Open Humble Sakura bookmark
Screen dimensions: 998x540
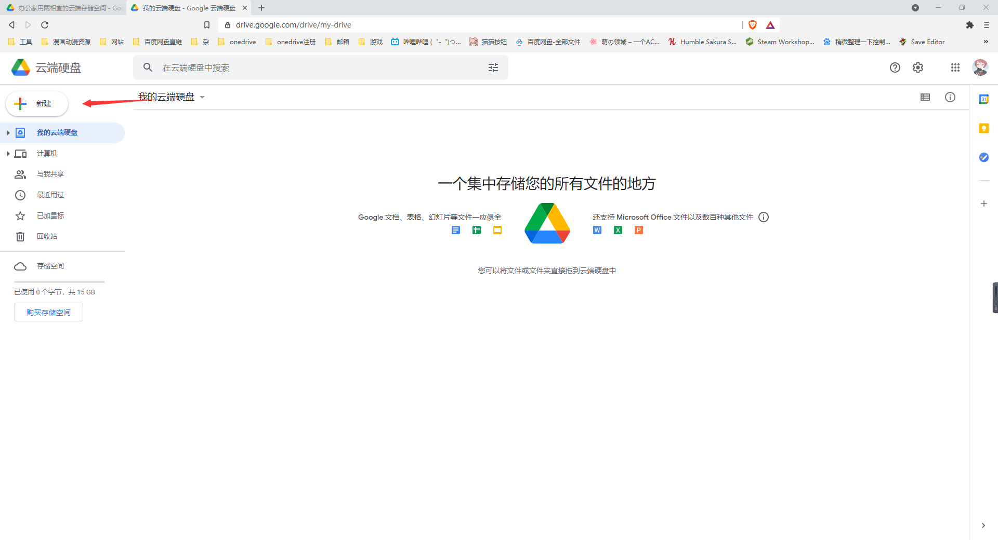click(703, 42)
